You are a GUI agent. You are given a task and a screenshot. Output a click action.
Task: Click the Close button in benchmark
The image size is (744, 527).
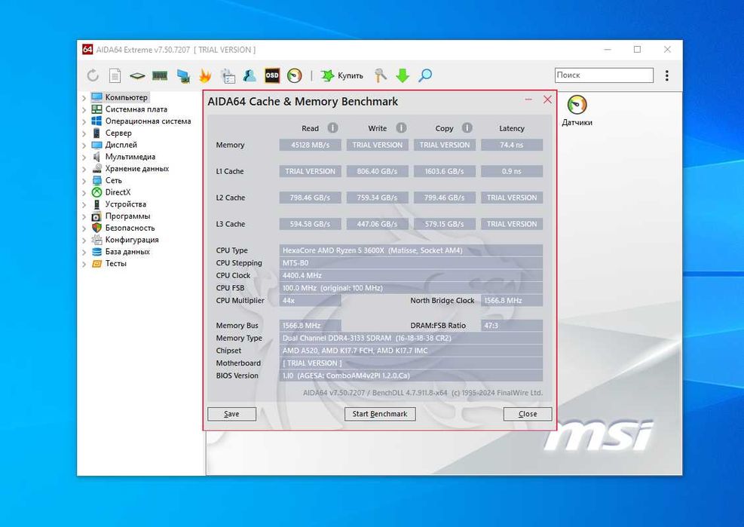click(528, 414)
